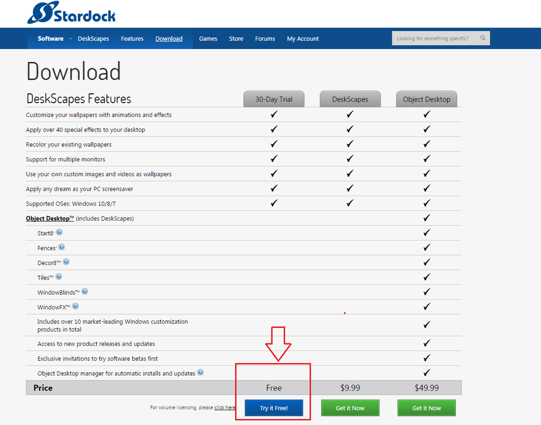This screenshot has height=425, width=541.
Task: Click the Object Desktop column header
Action: tap(427, 99)
